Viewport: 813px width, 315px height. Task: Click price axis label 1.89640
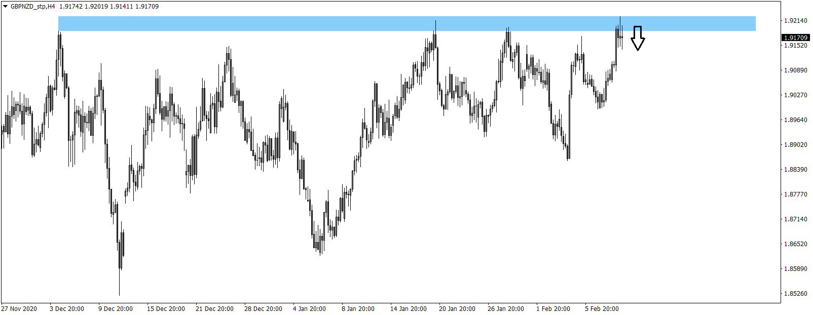[796, 120]
